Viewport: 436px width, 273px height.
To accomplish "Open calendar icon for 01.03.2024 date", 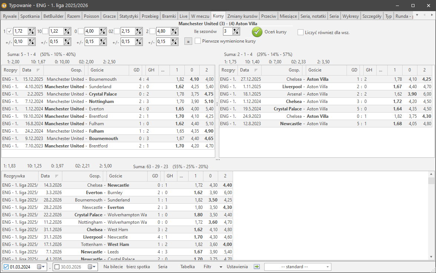I will [39, 267].
